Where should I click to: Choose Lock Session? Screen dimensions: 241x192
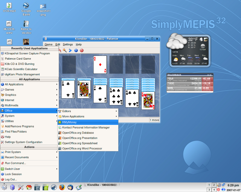29,174
